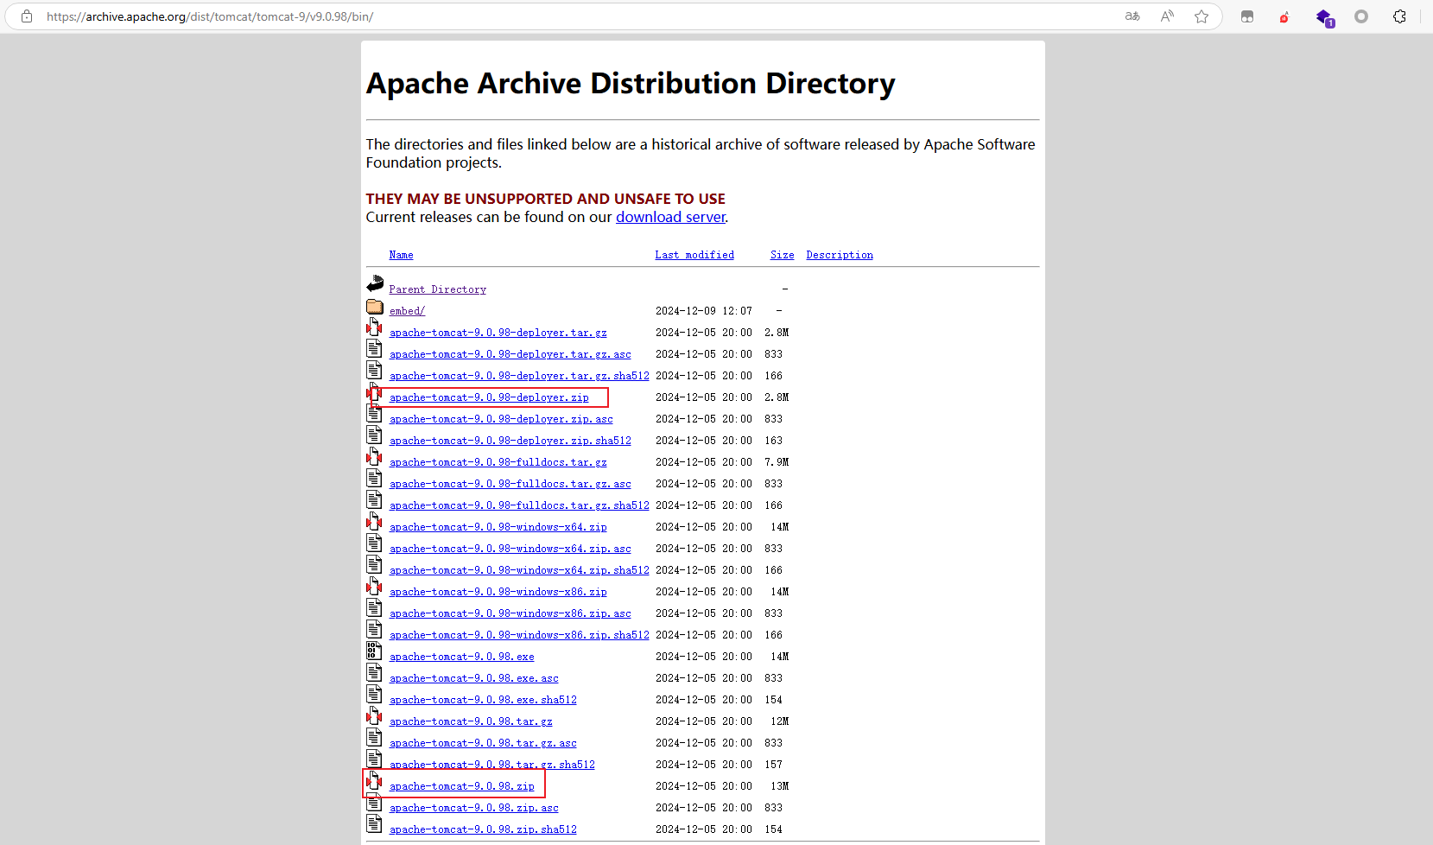Open apache-tomcat-9.0.98.tar.gz.sha512 link
The image size is (1433, 845).
click(x=491, y=765)
